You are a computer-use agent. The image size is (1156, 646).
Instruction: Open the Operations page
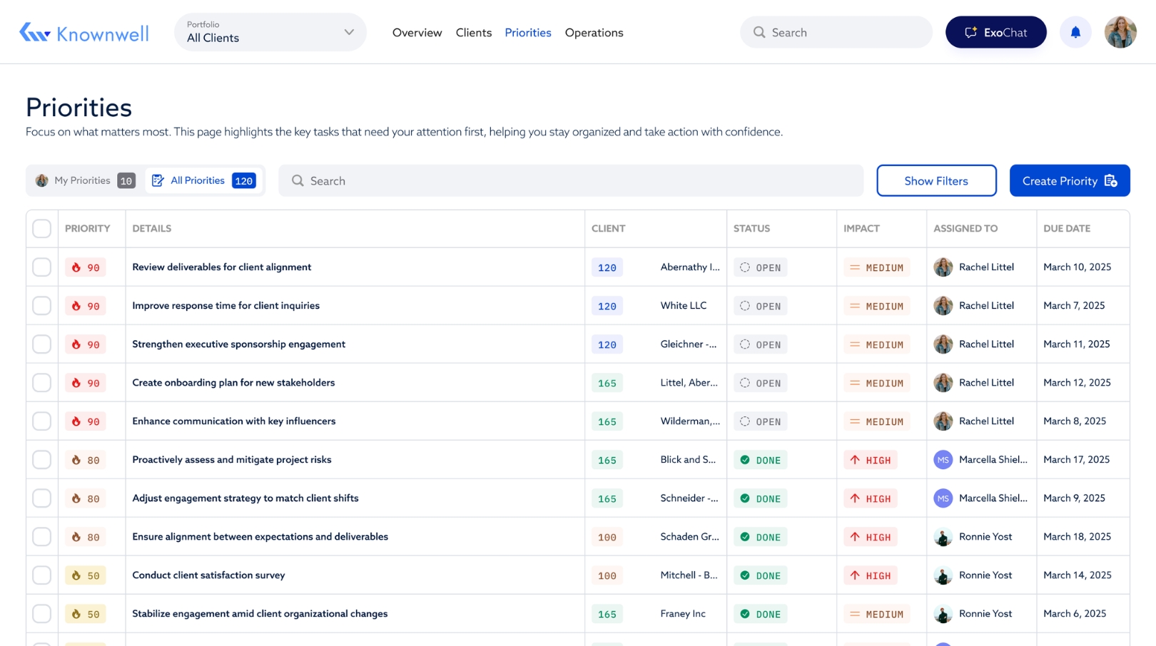coord(594,33)
